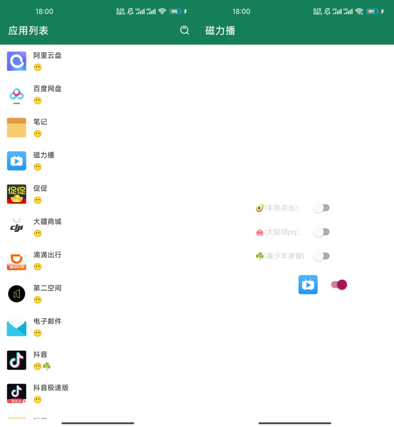Select the 大疆商城 row label
Viewport: 394px width, 427px height.
click(x=47, y=221)
